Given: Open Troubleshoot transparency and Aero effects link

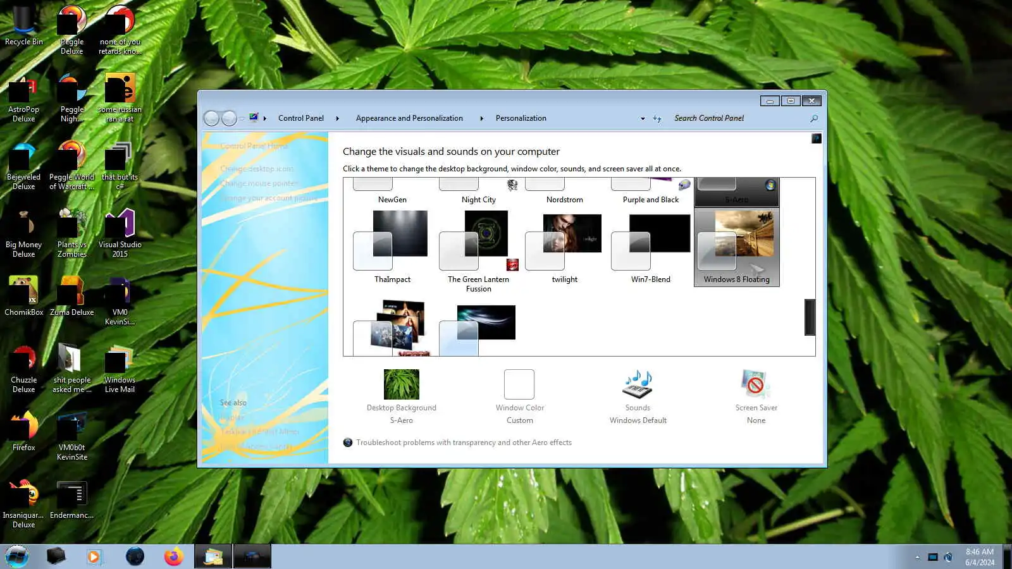Looking at the screenshot, I should pos(464,443).
